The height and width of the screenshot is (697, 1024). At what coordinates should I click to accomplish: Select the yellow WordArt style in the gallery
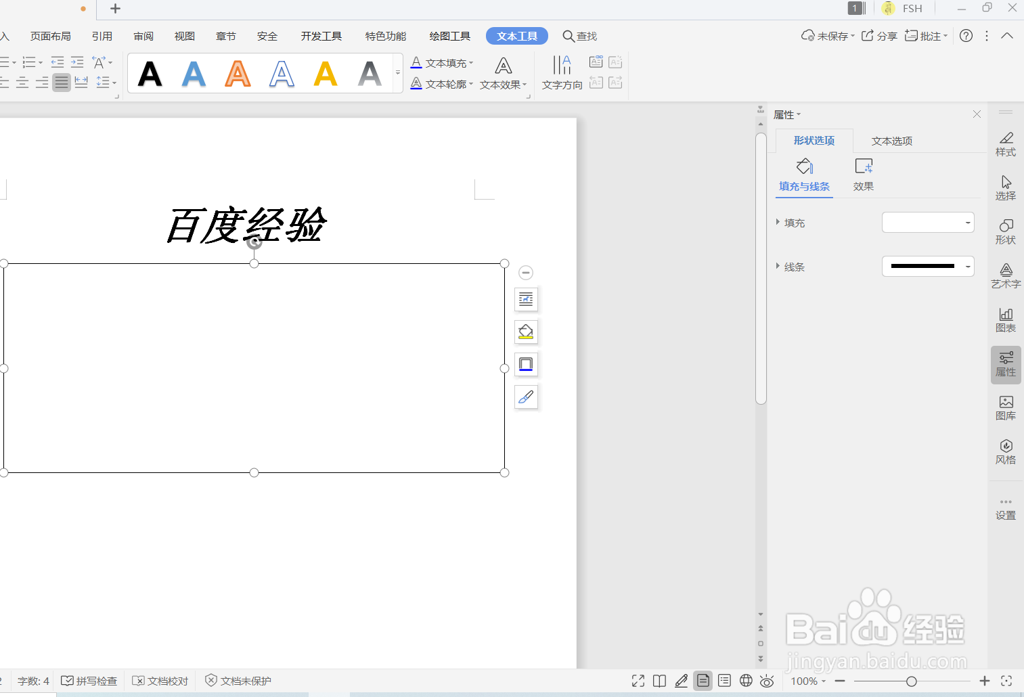[x=326, y=73]
